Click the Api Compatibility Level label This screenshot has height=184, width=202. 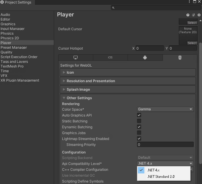82,164
